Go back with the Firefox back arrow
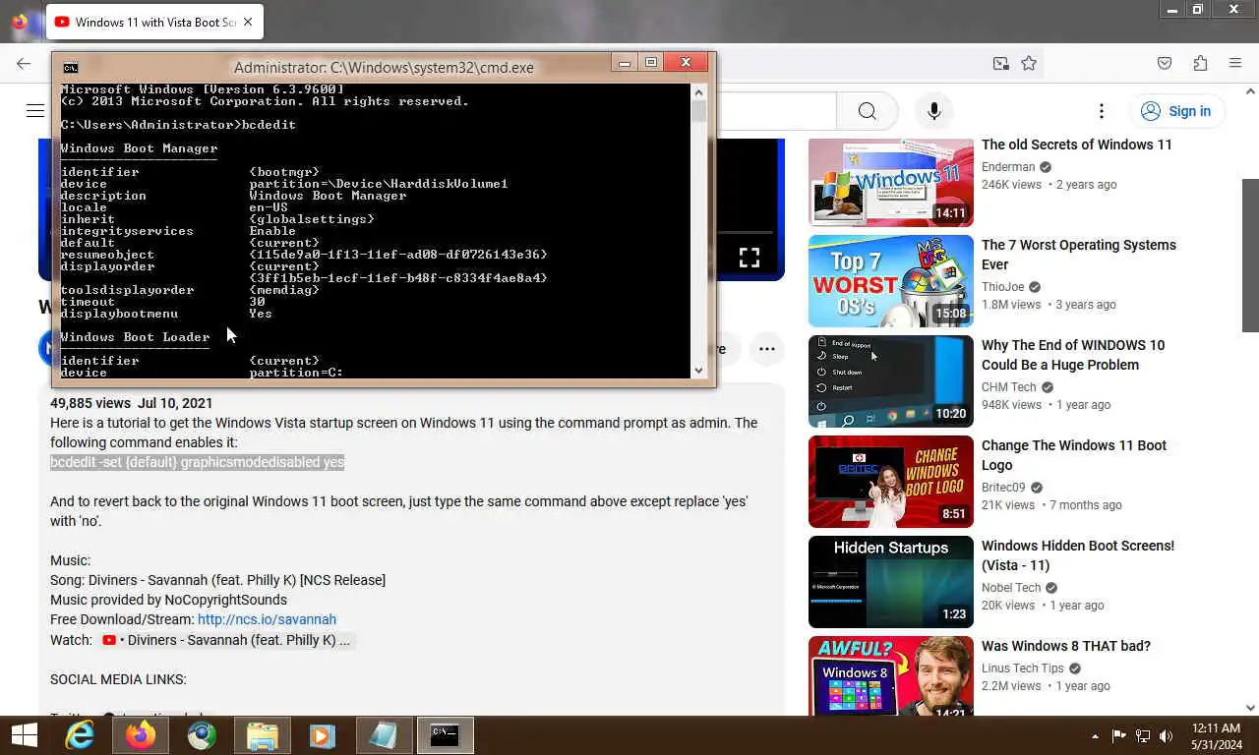The width and height of the screenshot is (1259, 755). [x=24, y=63]
